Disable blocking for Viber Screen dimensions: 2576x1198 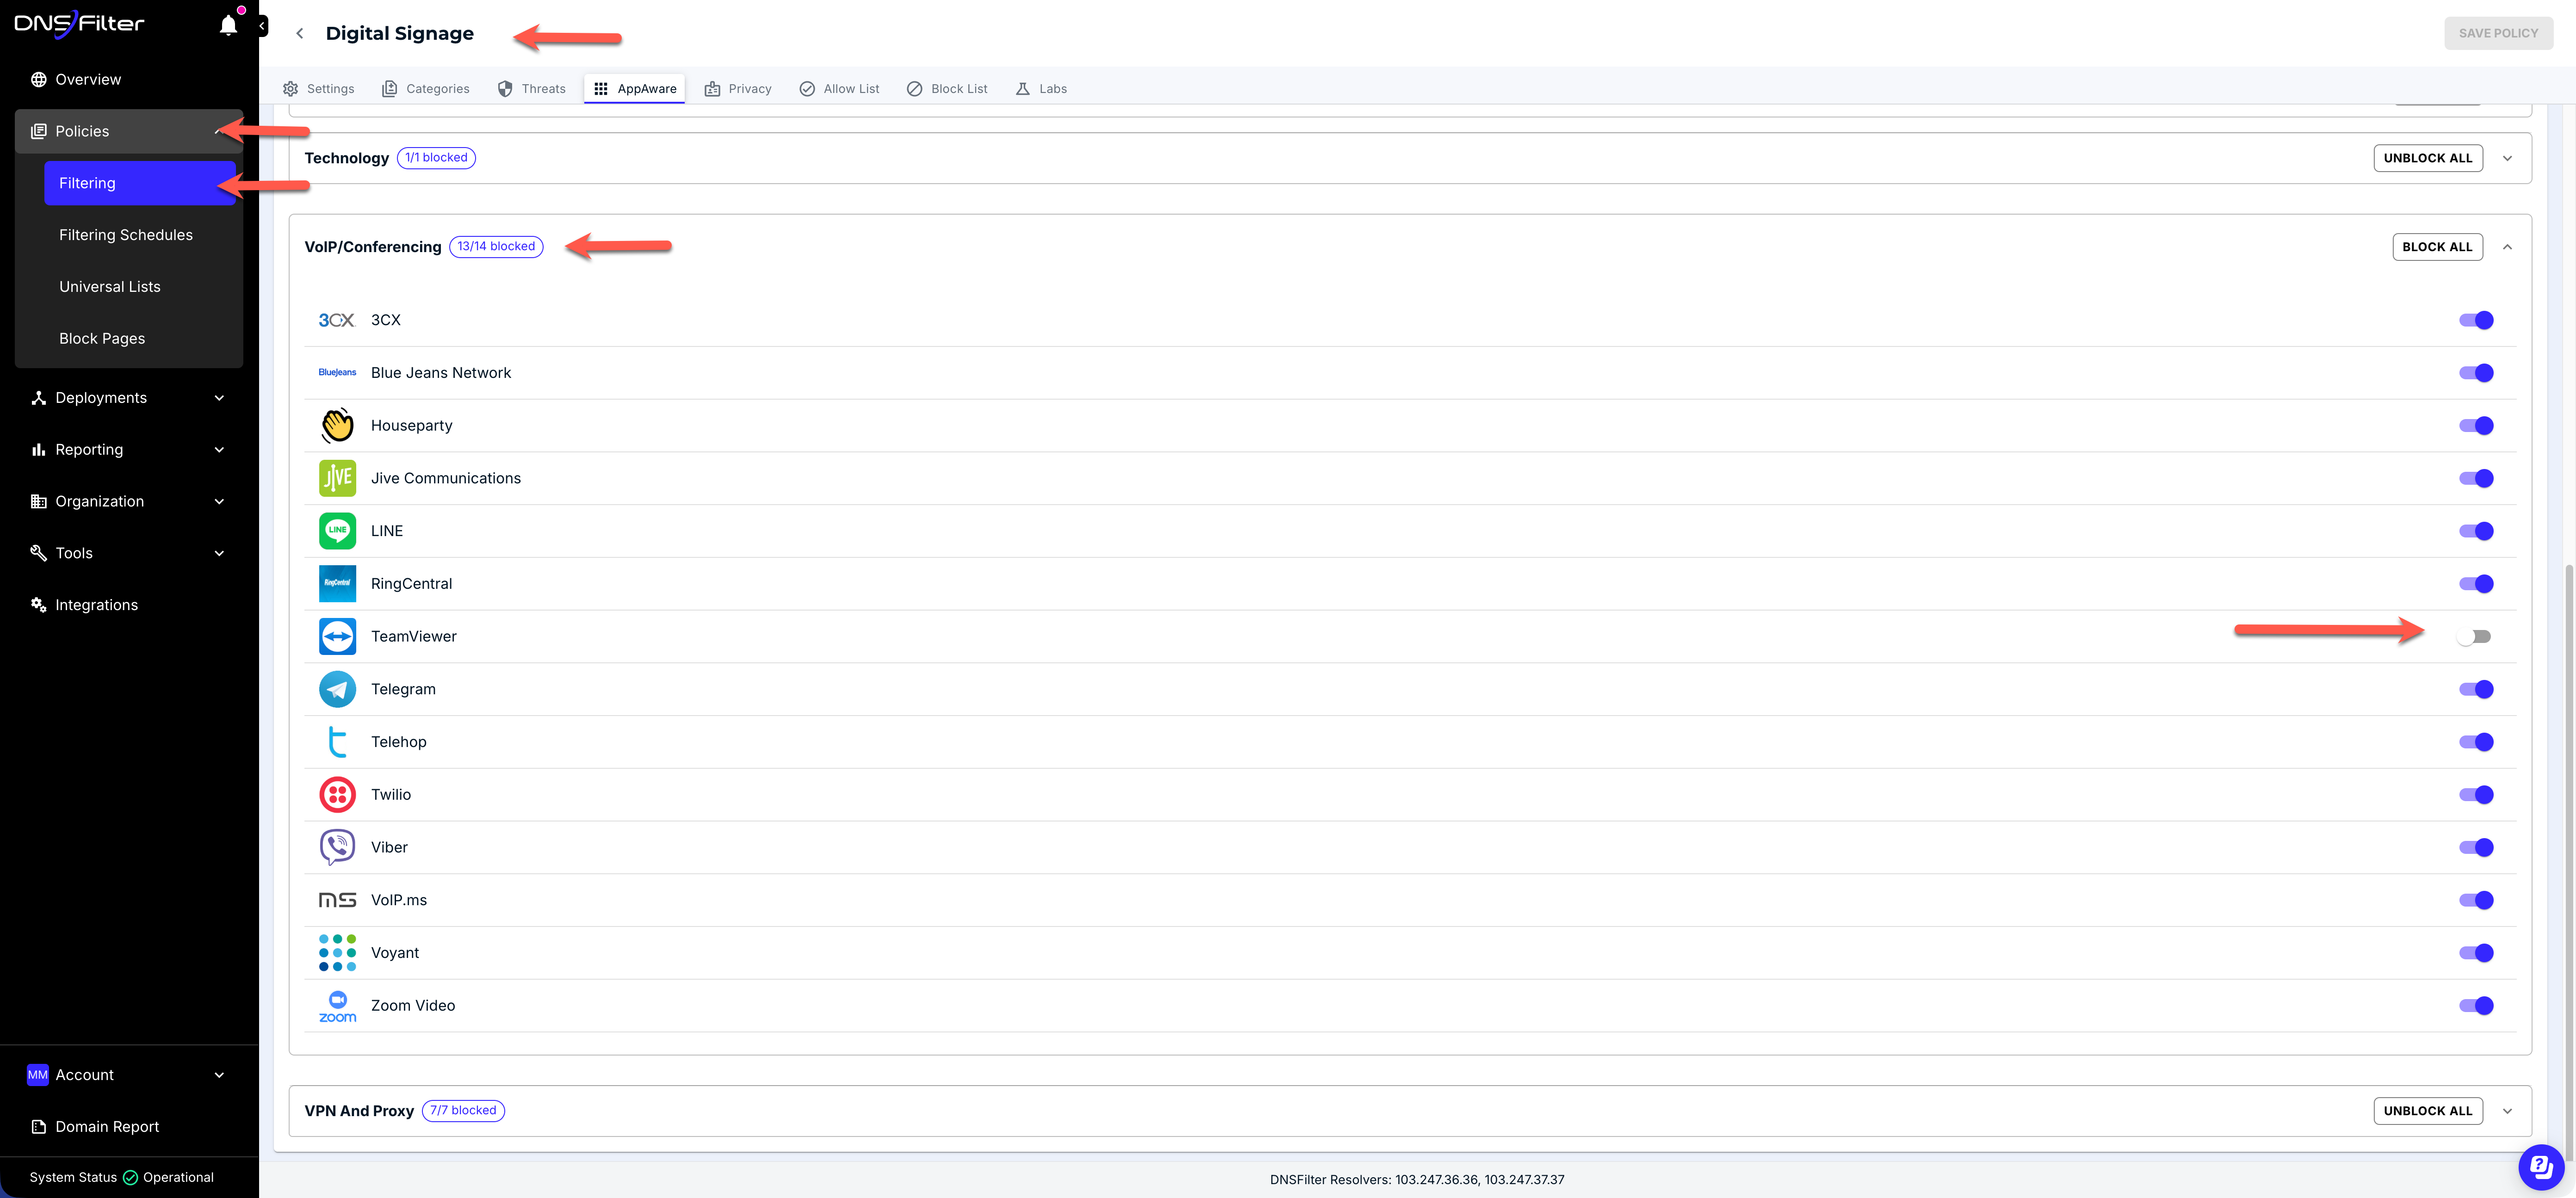coord(2476,847)
